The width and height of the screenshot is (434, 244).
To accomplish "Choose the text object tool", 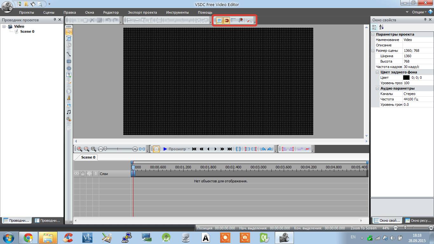I will pyautogui.click(x=69, y=75).
